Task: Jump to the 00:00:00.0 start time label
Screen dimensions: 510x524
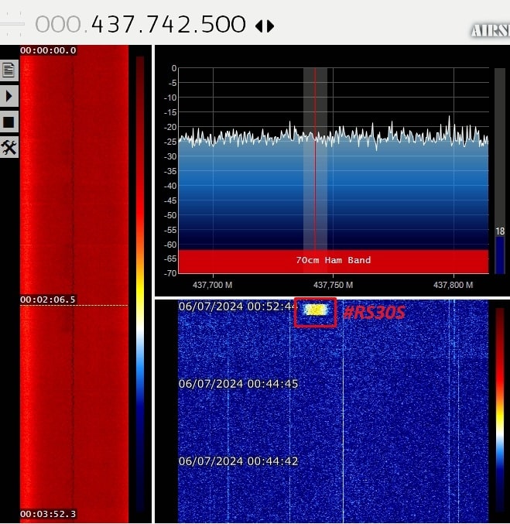Action: click(48, 50)
